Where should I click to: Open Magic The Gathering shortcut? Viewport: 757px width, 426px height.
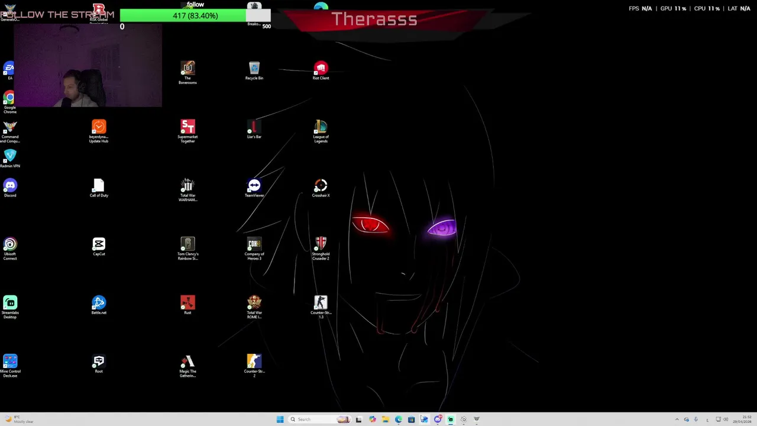pos(187,366)
